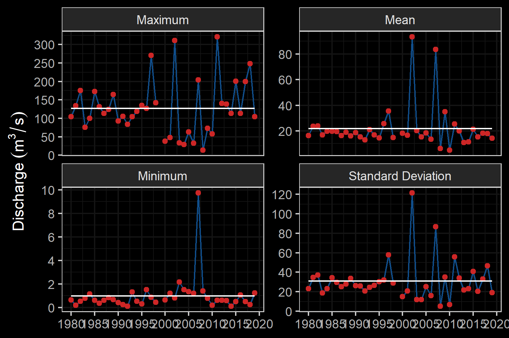Viewport: 509px width, 338px height.
Task: Select the 60 tick label in Standard Deviation panel
Action: point(285,253)
